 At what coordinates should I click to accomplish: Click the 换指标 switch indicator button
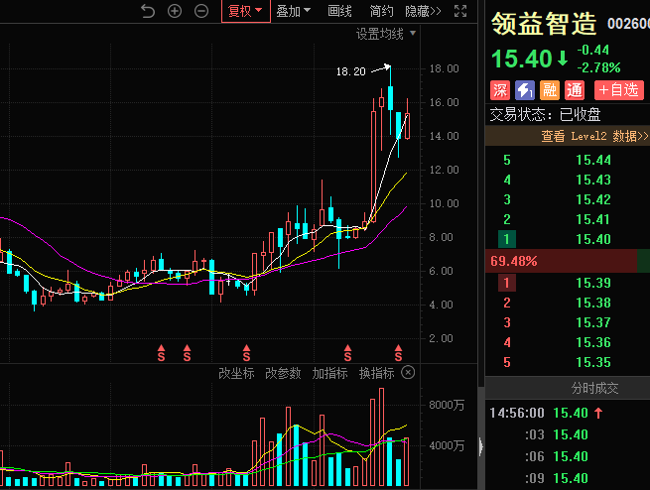376,373
